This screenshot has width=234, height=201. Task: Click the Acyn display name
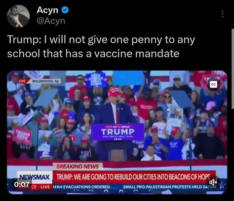(x=47, y=10)
